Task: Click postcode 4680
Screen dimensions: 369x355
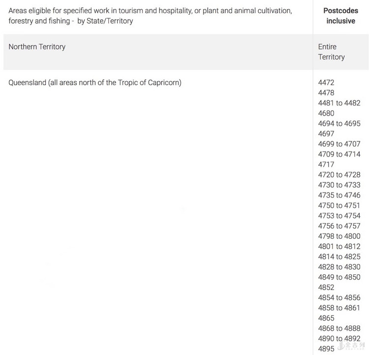Action: coord(326,113)
